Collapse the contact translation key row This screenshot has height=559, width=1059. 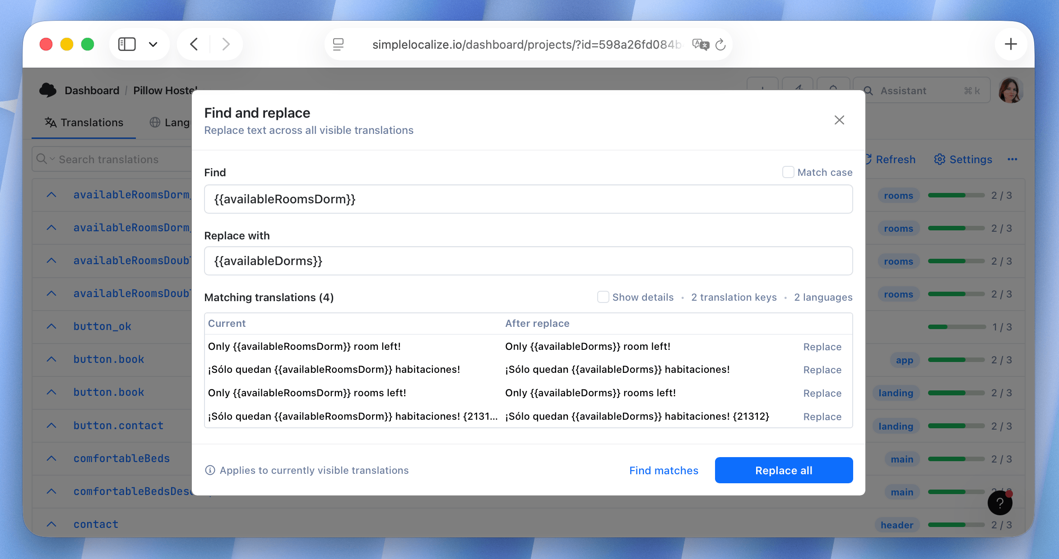click(x=51, y=524)
